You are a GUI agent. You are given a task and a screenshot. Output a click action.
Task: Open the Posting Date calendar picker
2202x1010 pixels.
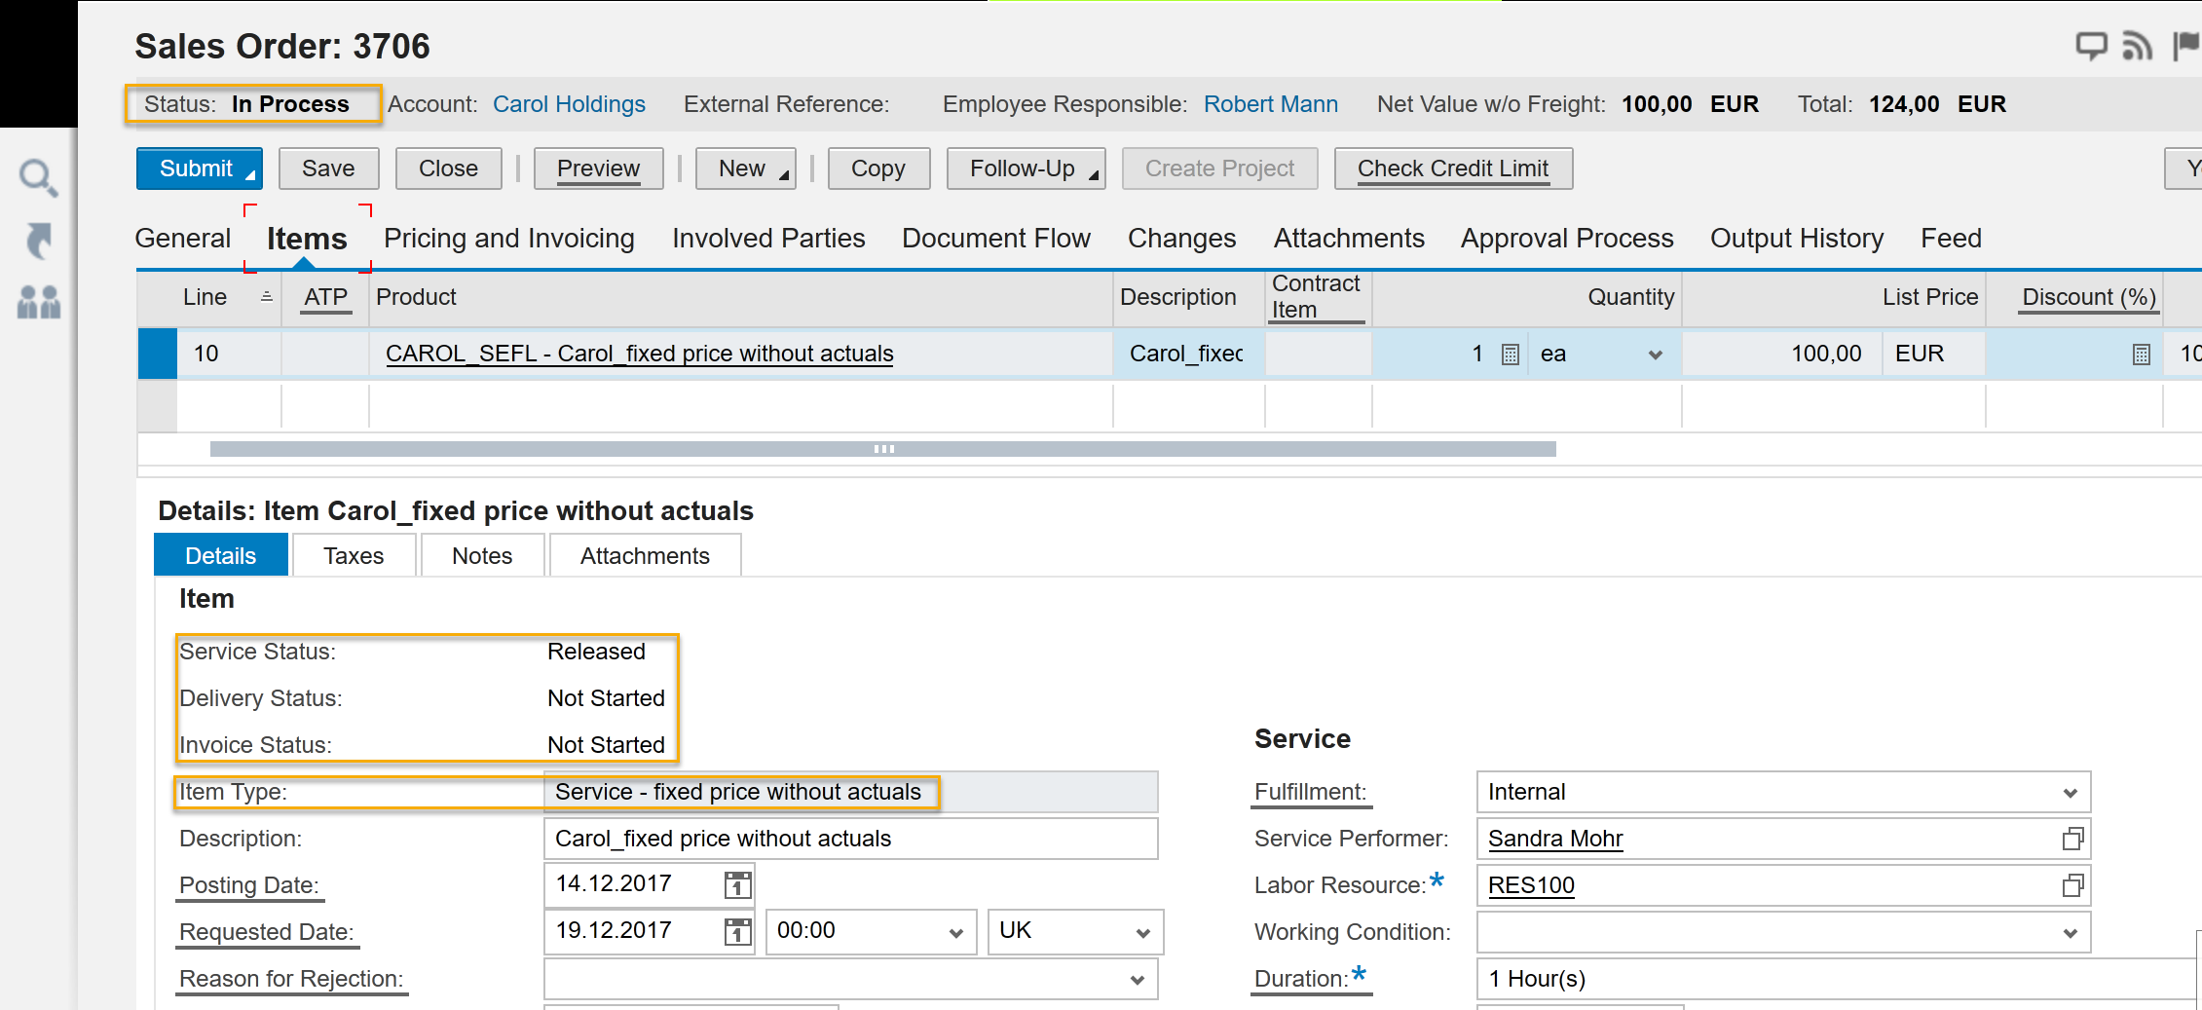[738, 884]
